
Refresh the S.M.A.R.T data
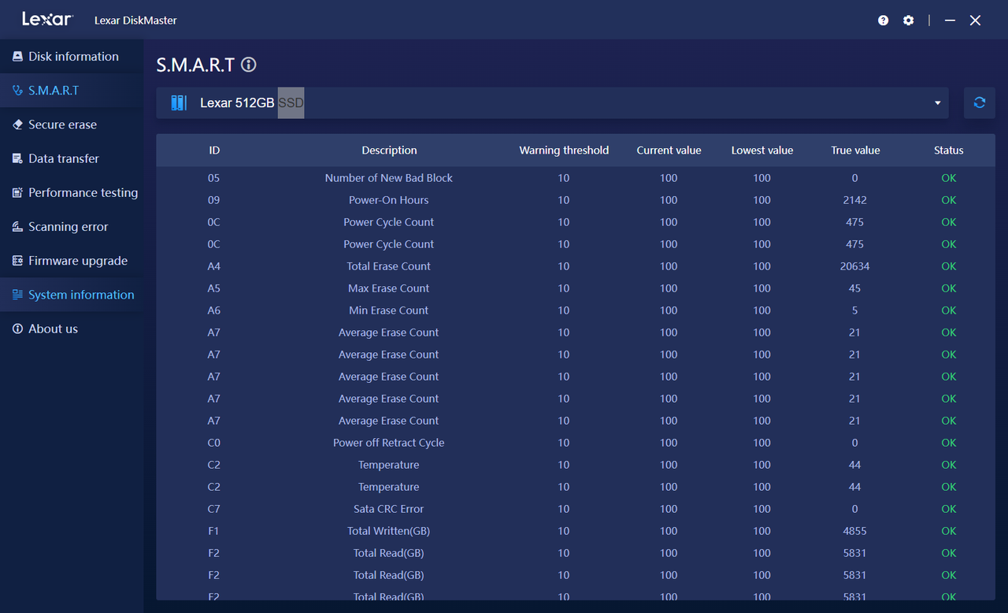coord(980,102)
